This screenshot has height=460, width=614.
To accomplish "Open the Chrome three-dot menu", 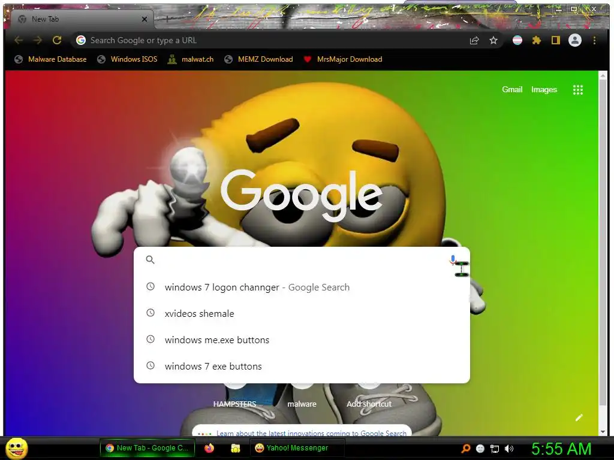I will (x=594, y=40).
